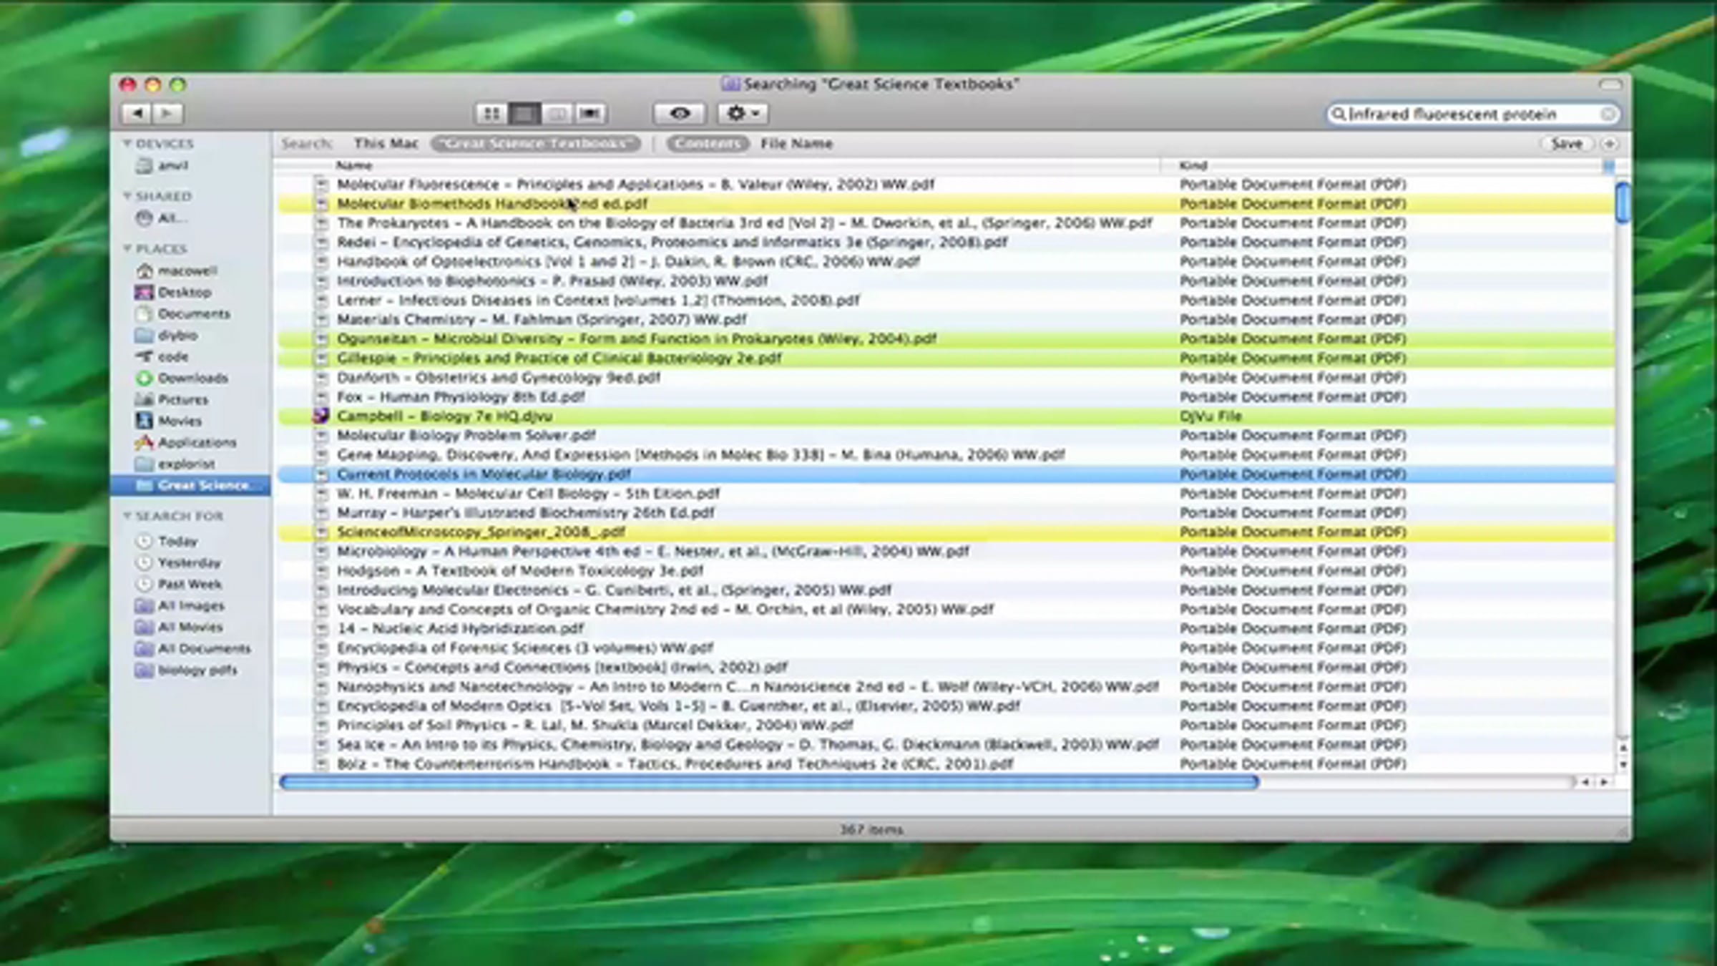Open the Action gear dropdown menu
This screenshot has width=1717, height=966.
tap(743, 113)
